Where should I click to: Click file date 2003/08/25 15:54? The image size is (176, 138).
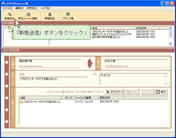109,102
